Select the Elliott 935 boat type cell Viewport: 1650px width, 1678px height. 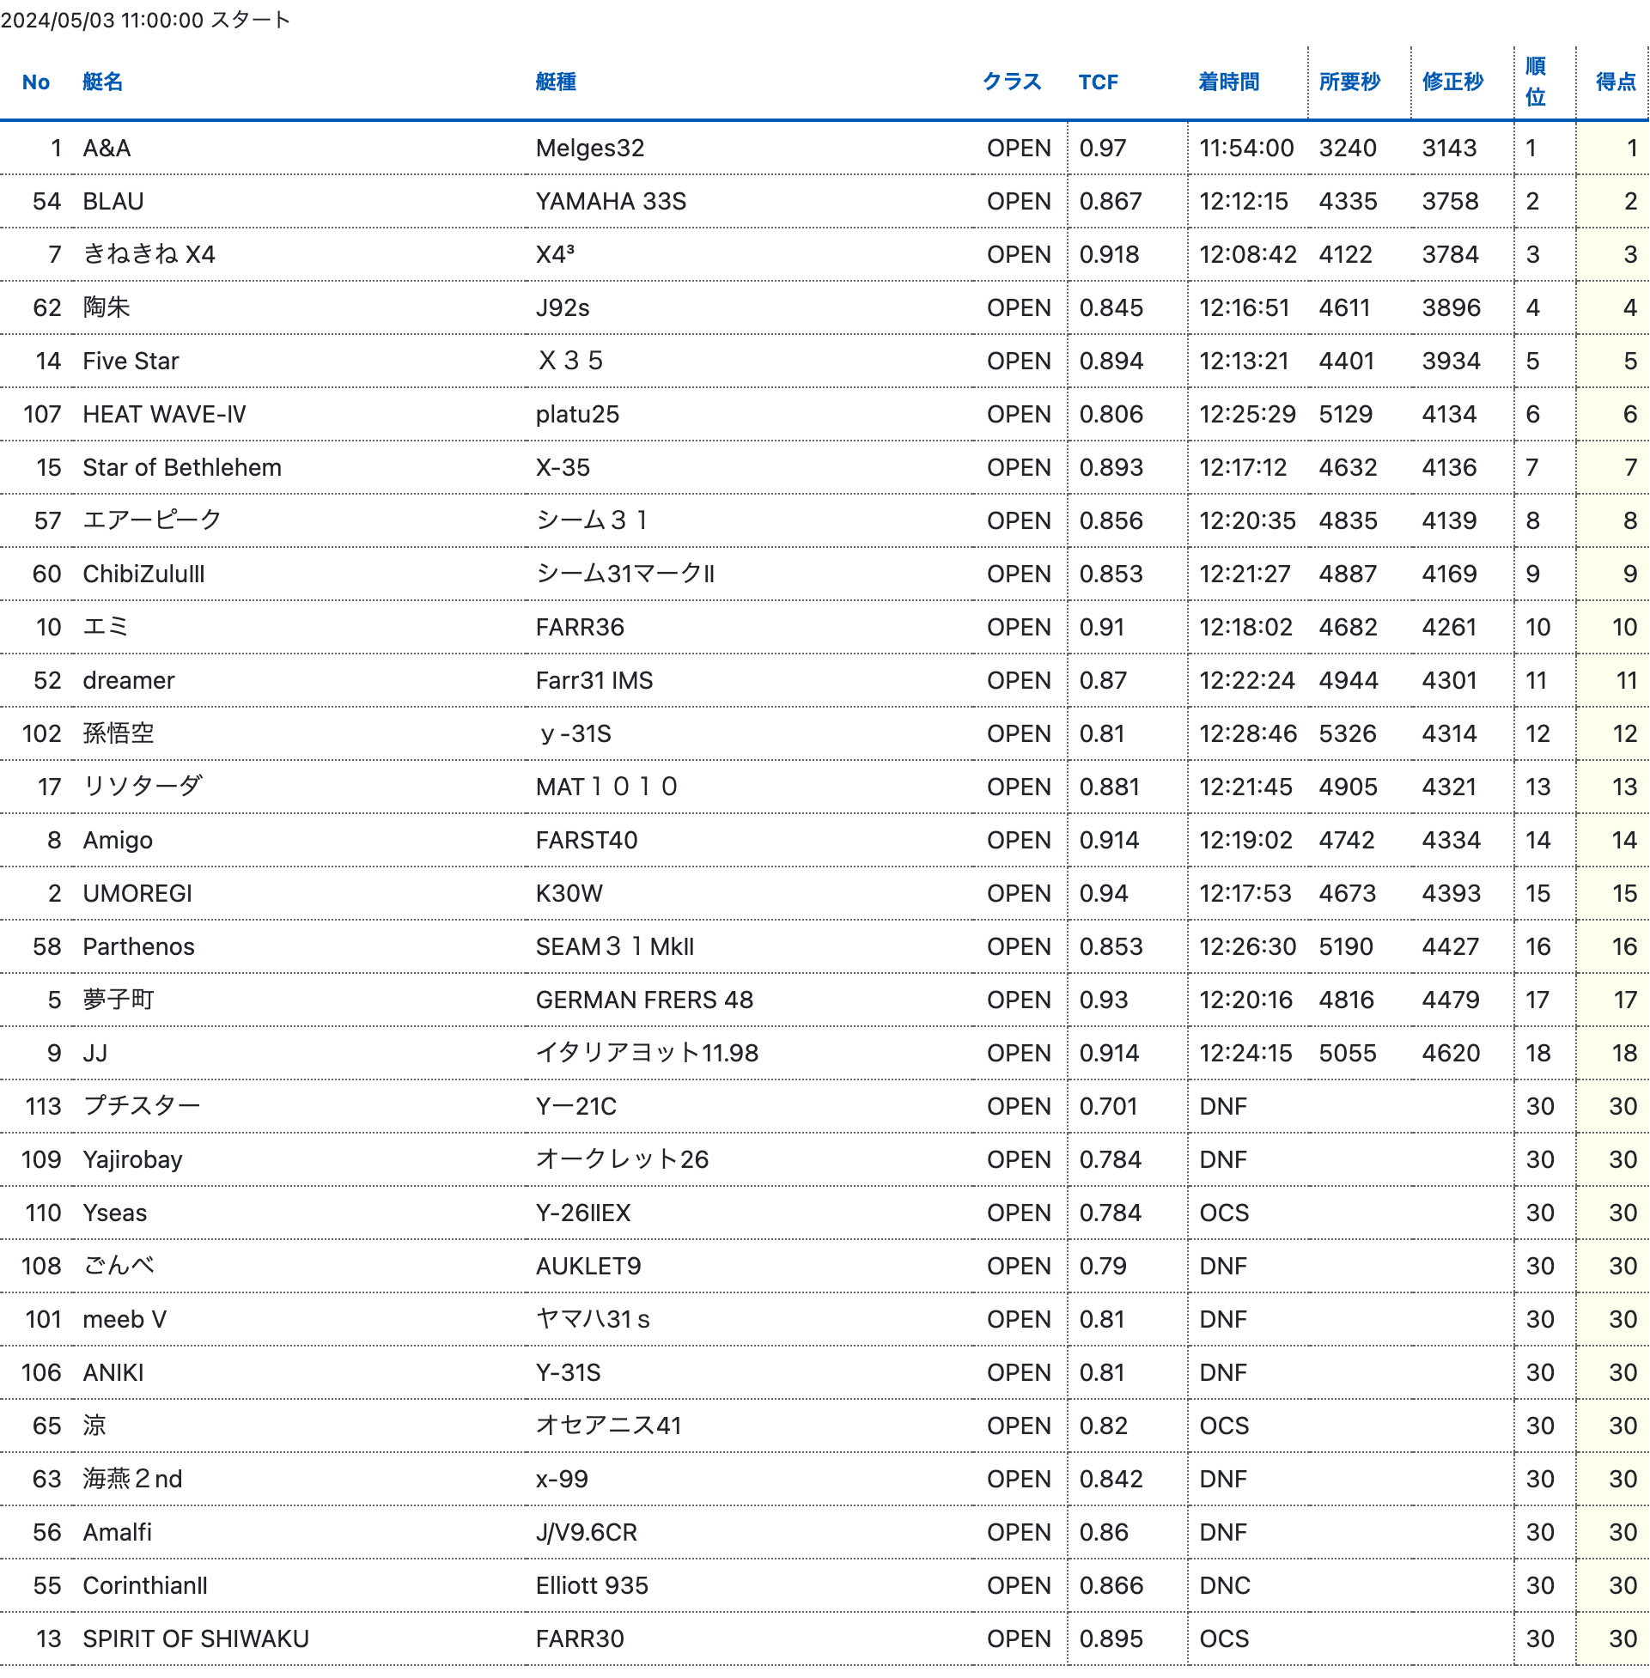pyautogui.click(x=591, y=1585)
